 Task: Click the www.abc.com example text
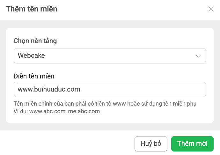(x=47, y=111)
